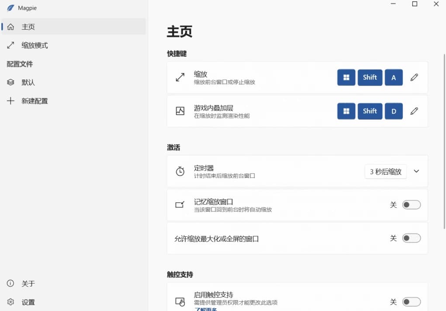446x311 pixels.
Task: Click the 启用触控支持 touch icon
Action: [180, 301]
